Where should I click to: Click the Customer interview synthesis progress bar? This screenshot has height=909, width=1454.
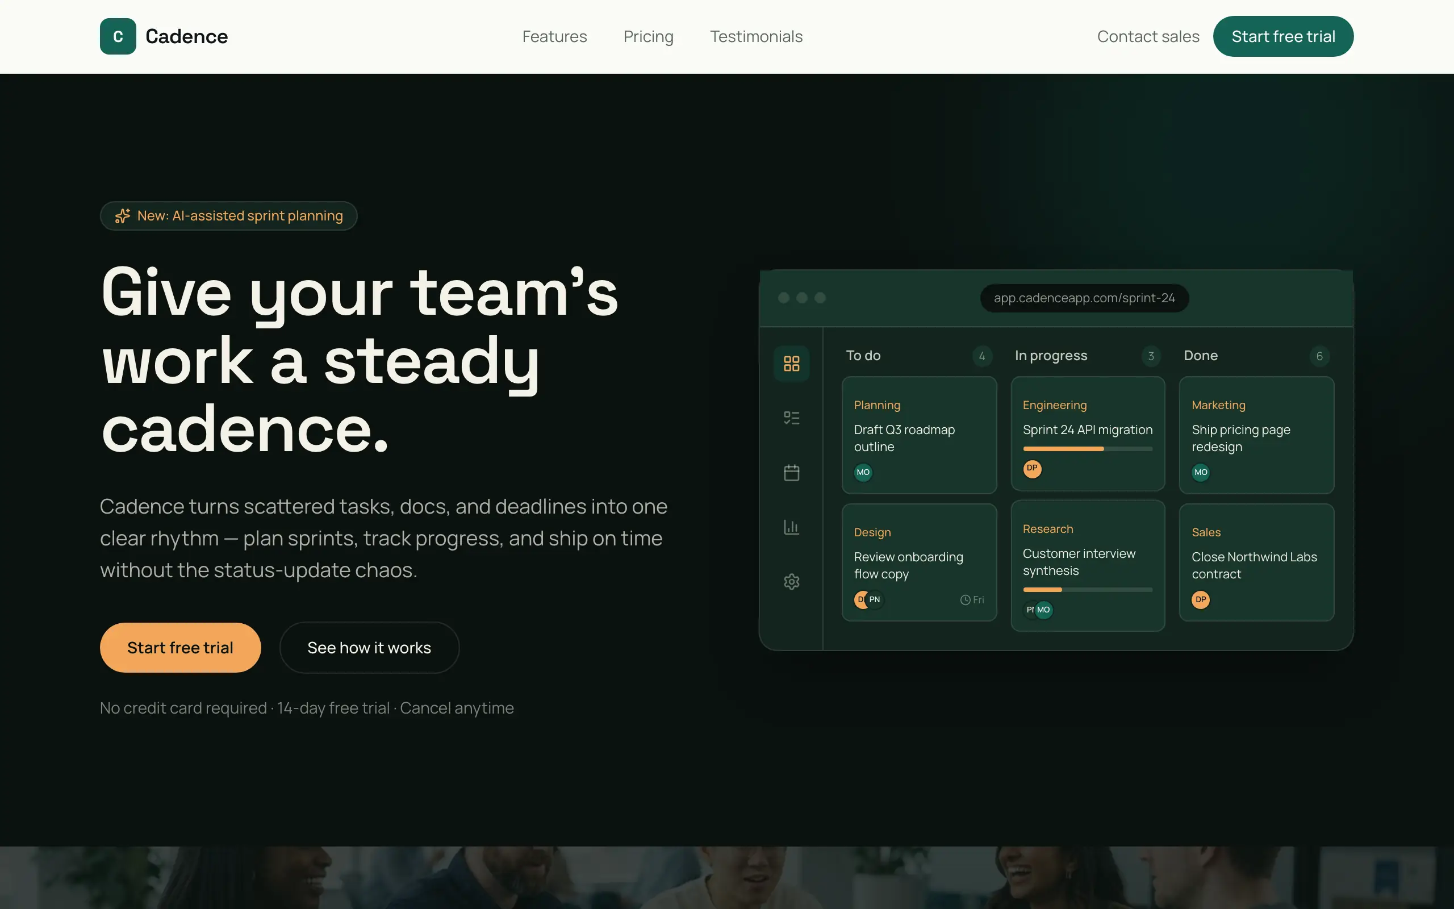tap(1088, 590)
